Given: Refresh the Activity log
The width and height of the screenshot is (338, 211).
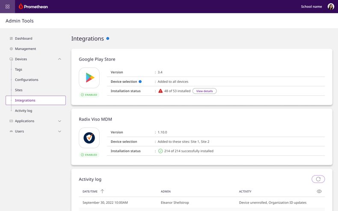Looking at the screenshot, I should click(318, 179).
